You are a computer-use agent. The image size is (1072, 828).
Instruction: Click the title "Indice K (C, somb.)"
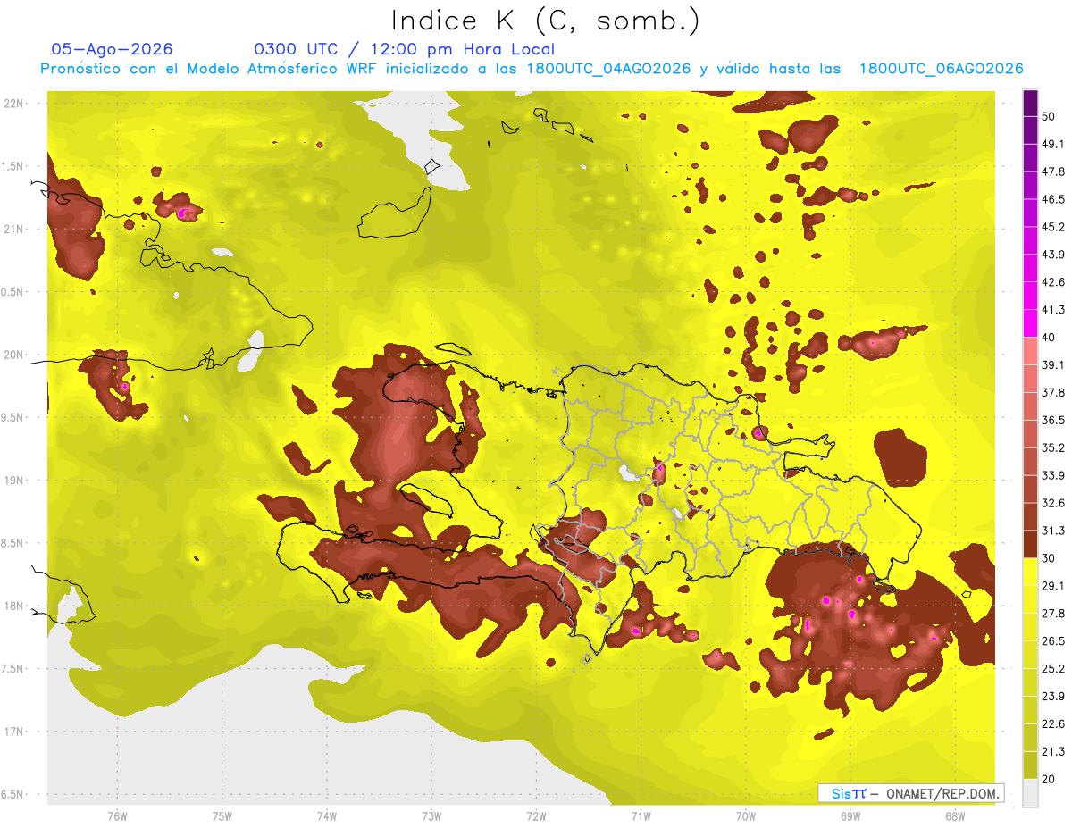pyautogui.click(x=545, y=21)
